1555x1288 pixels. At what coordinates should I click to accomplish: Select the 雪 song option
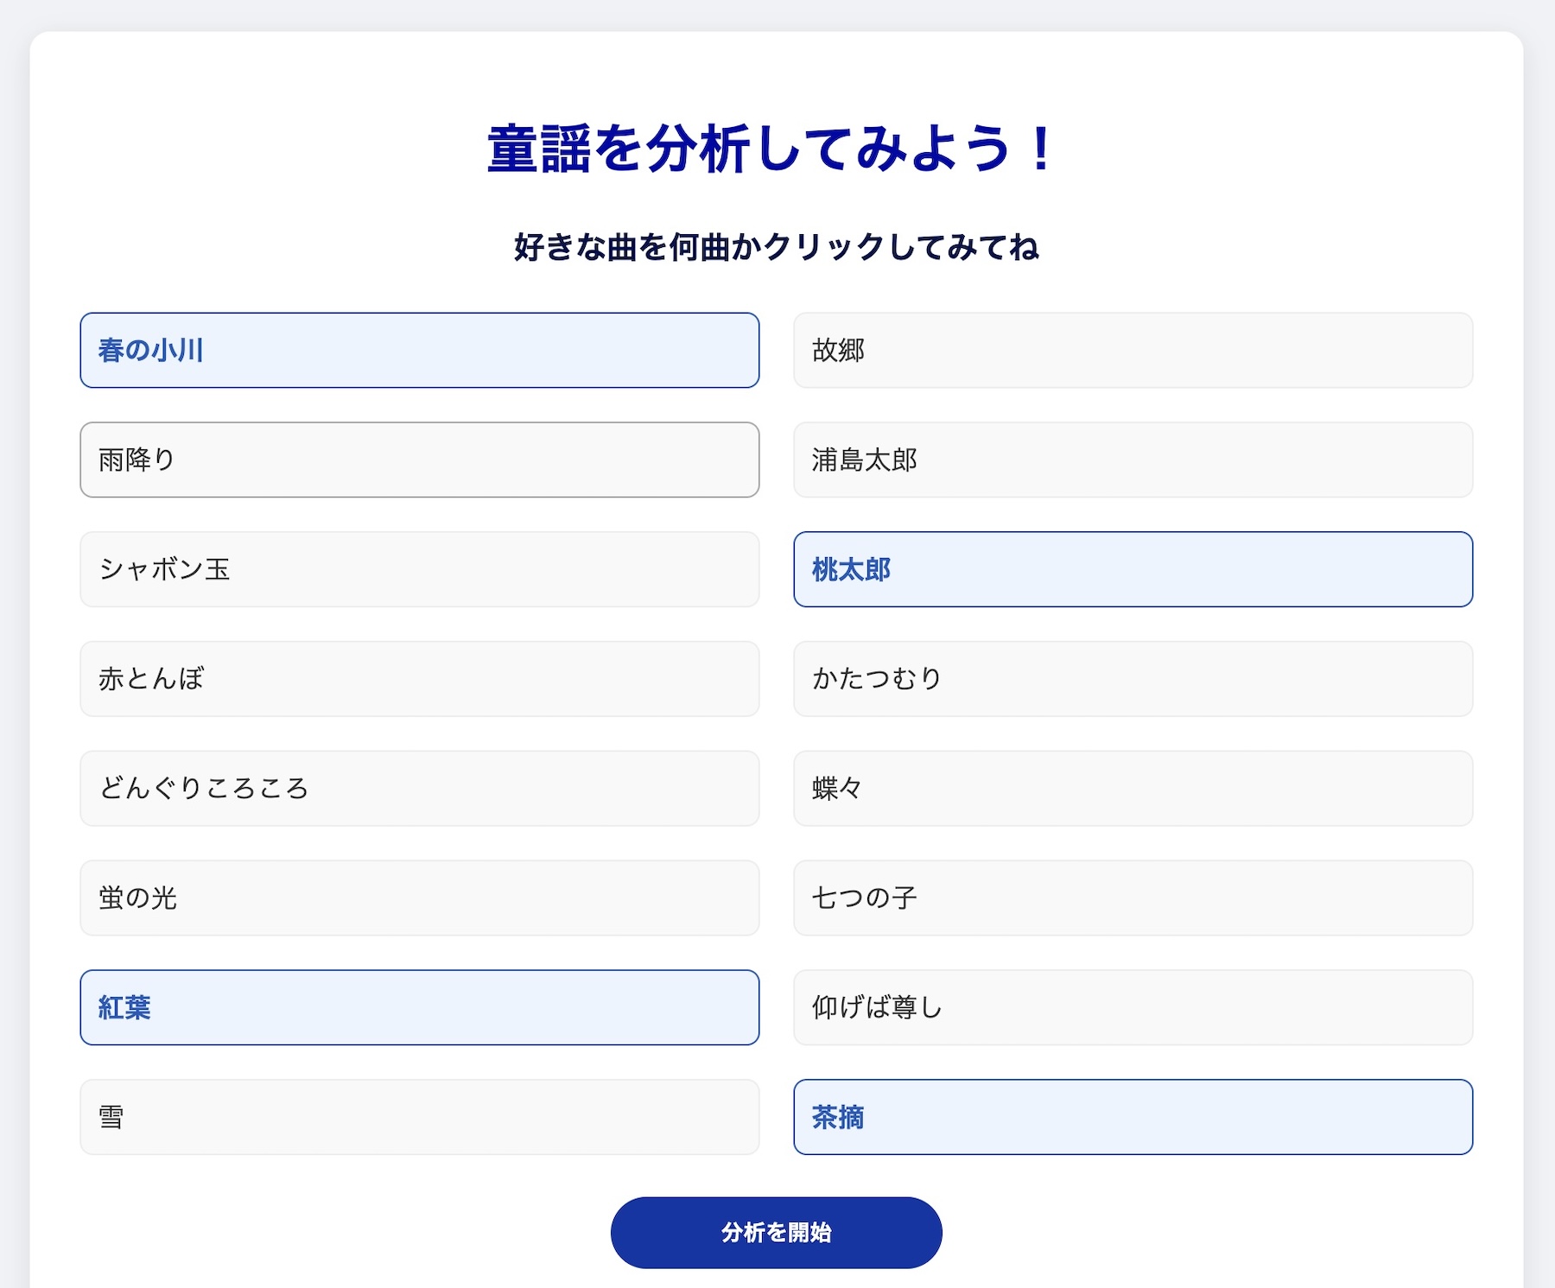coord(419,1117)
